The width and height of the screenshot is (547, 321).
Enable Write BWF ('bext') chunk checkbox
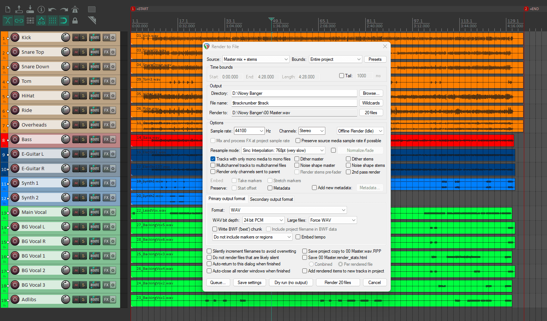[x=215, y=229]
